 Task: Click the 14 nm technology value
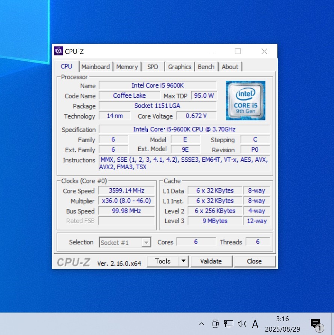[x=115, y=116]
